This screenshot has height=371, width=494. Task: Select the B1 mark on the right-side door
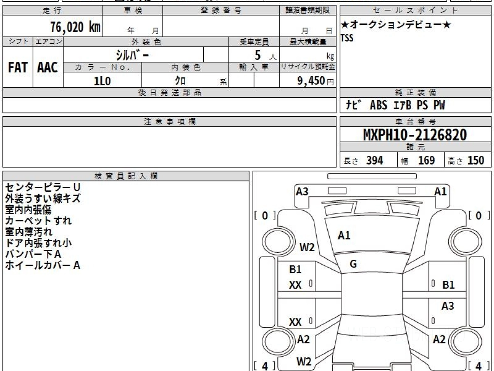point(448,285)
